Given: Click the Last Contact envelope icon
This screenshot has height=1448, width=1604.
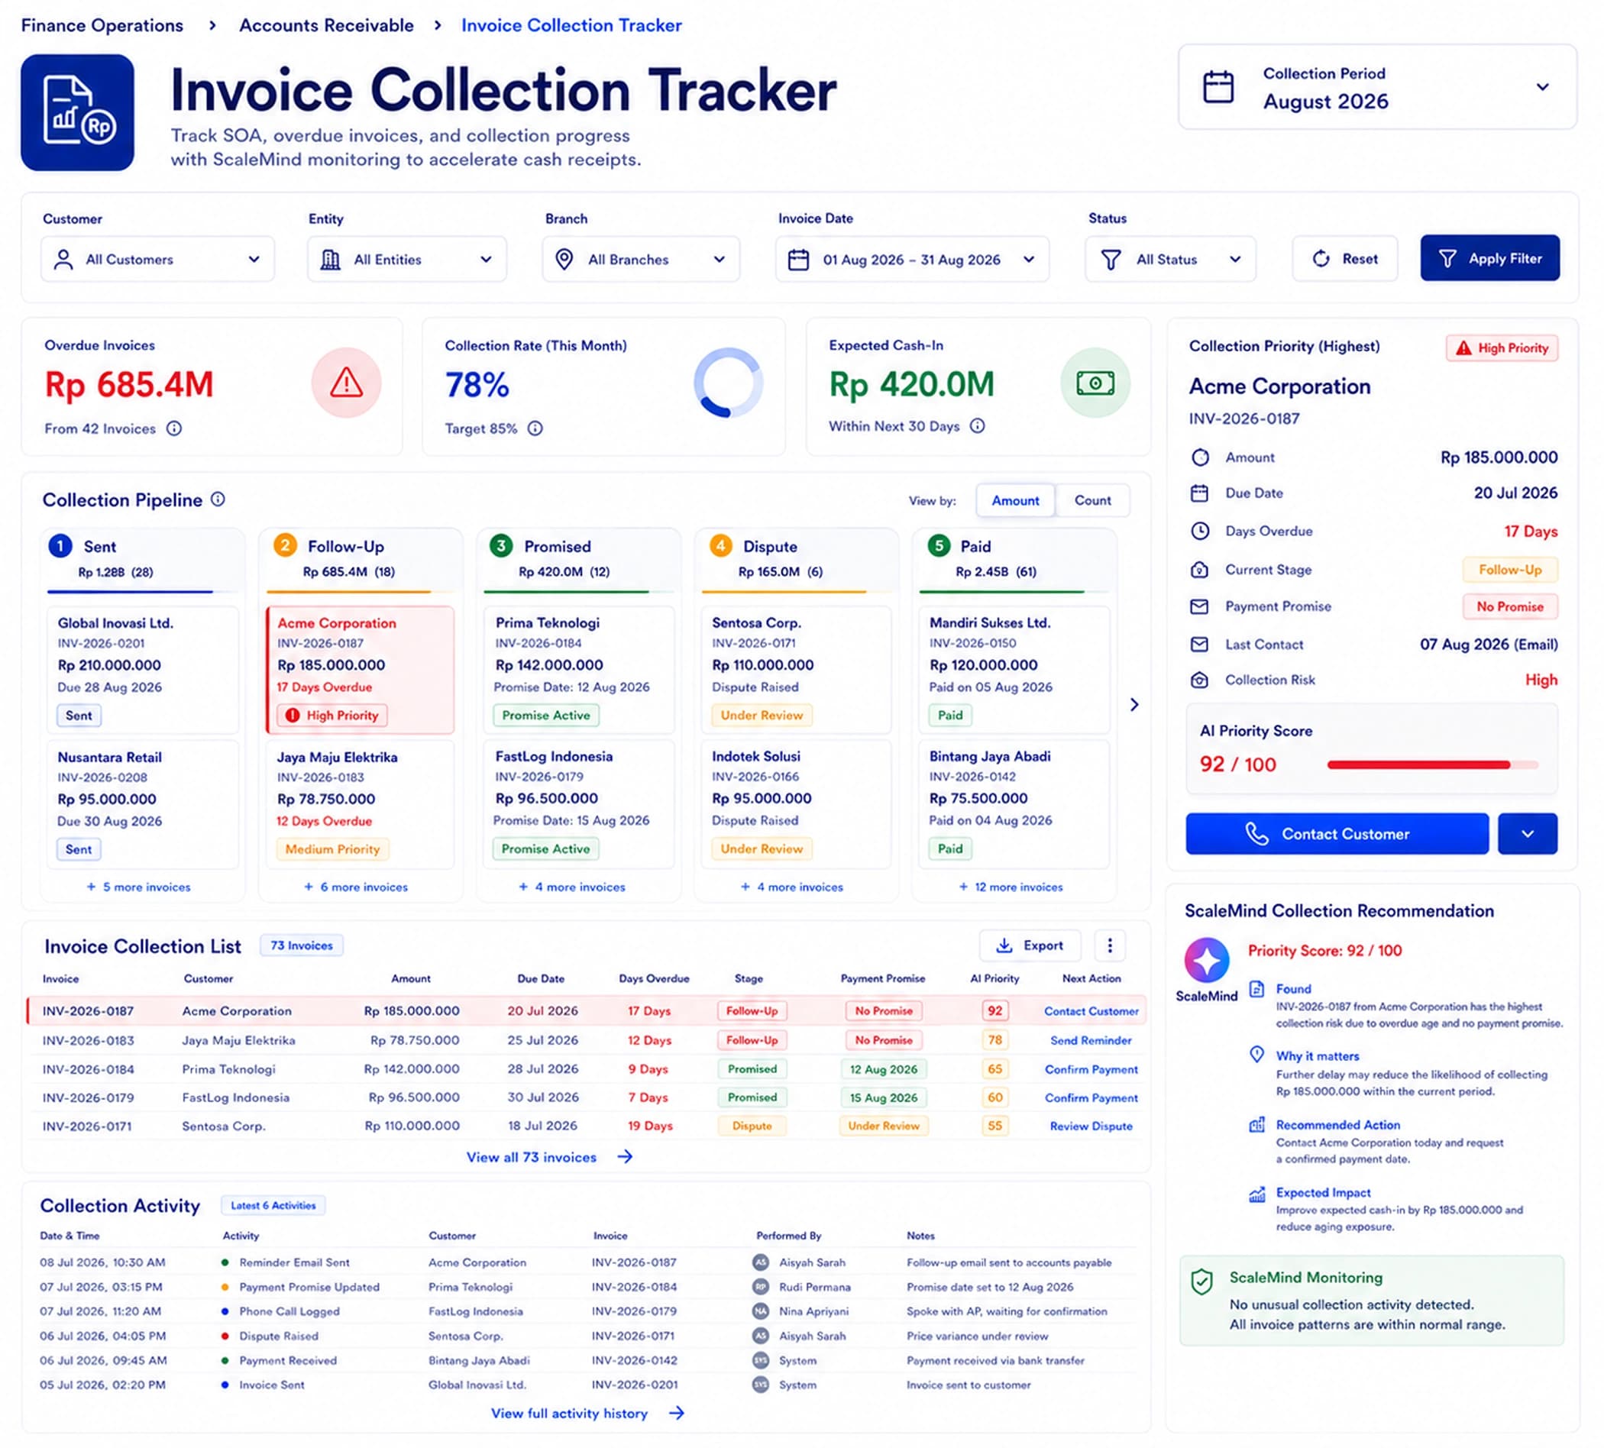Looking at the screenshot, I should point(1200,645).
